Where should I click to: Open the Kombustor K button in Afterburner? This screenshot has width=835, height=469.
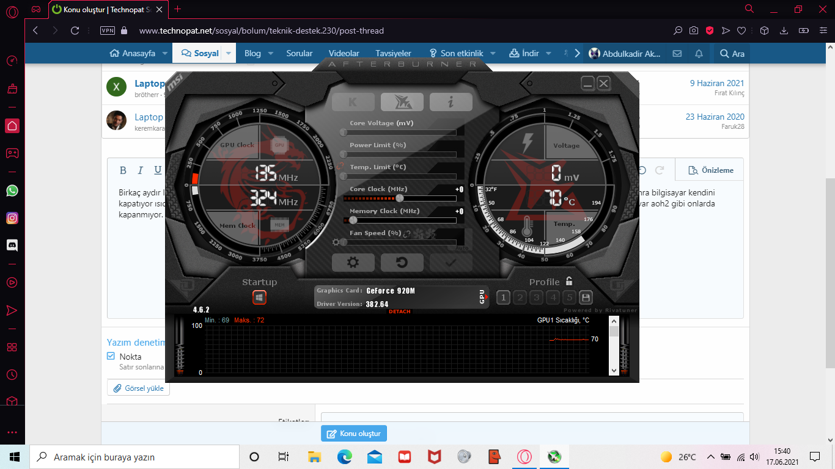[353, 102]
